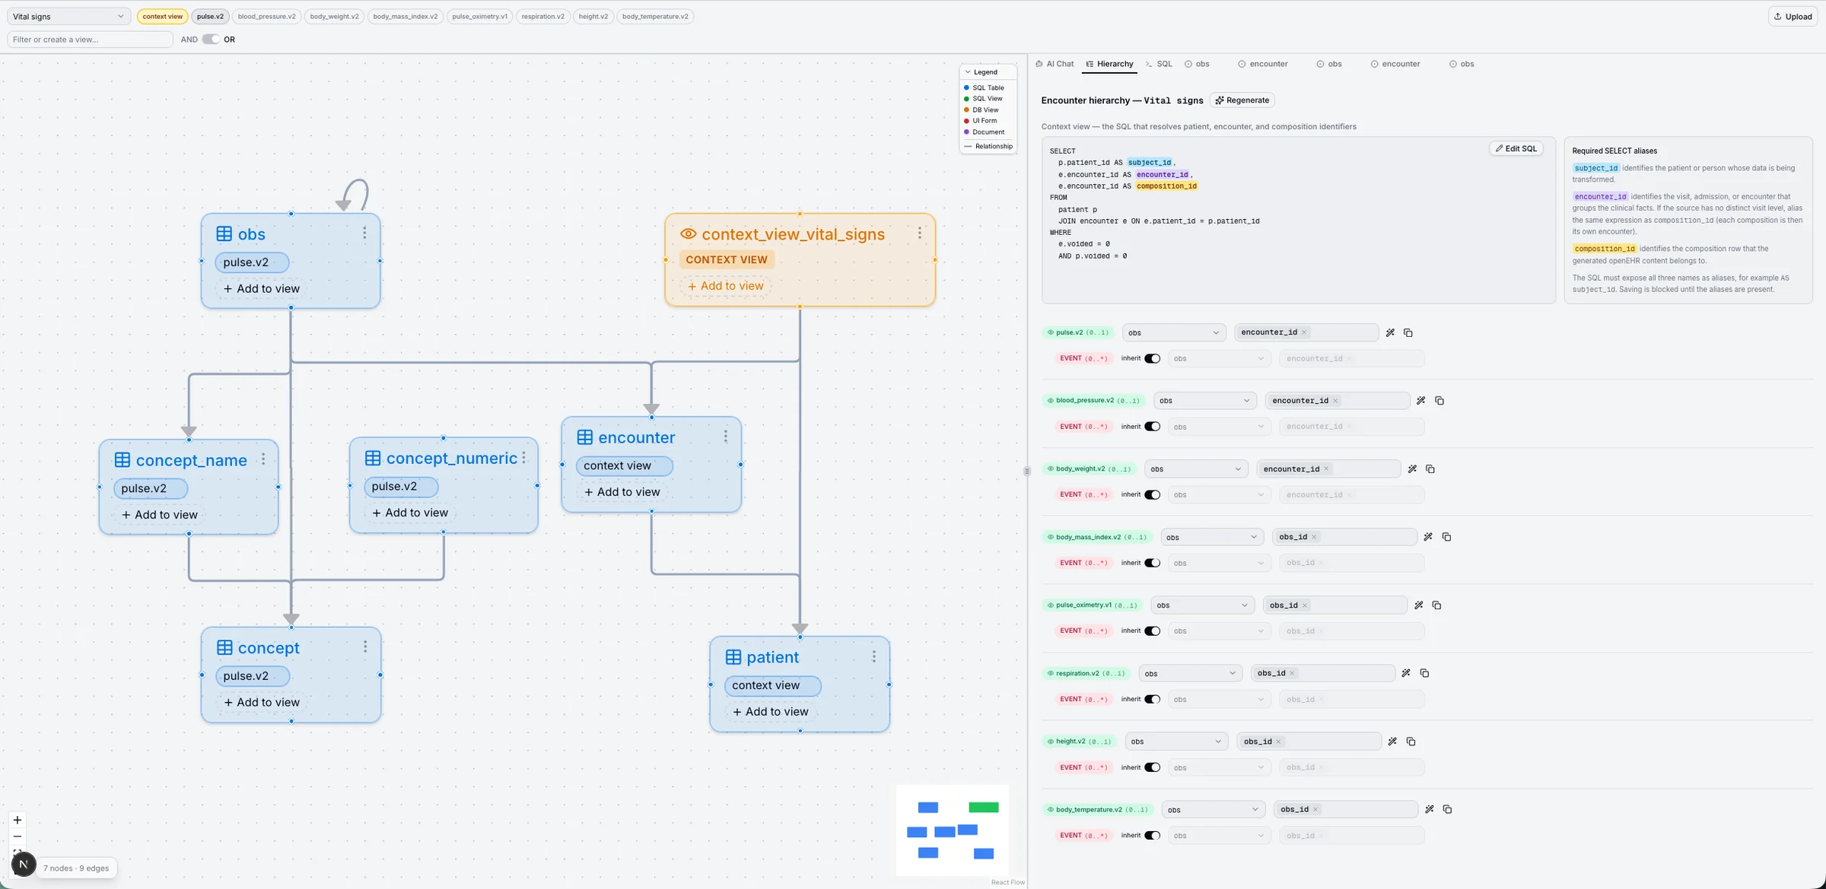The image size is (1826, 889).
Task: Switch to the SQL tab
Action: pyautogui.click(x=1159, y=64)
